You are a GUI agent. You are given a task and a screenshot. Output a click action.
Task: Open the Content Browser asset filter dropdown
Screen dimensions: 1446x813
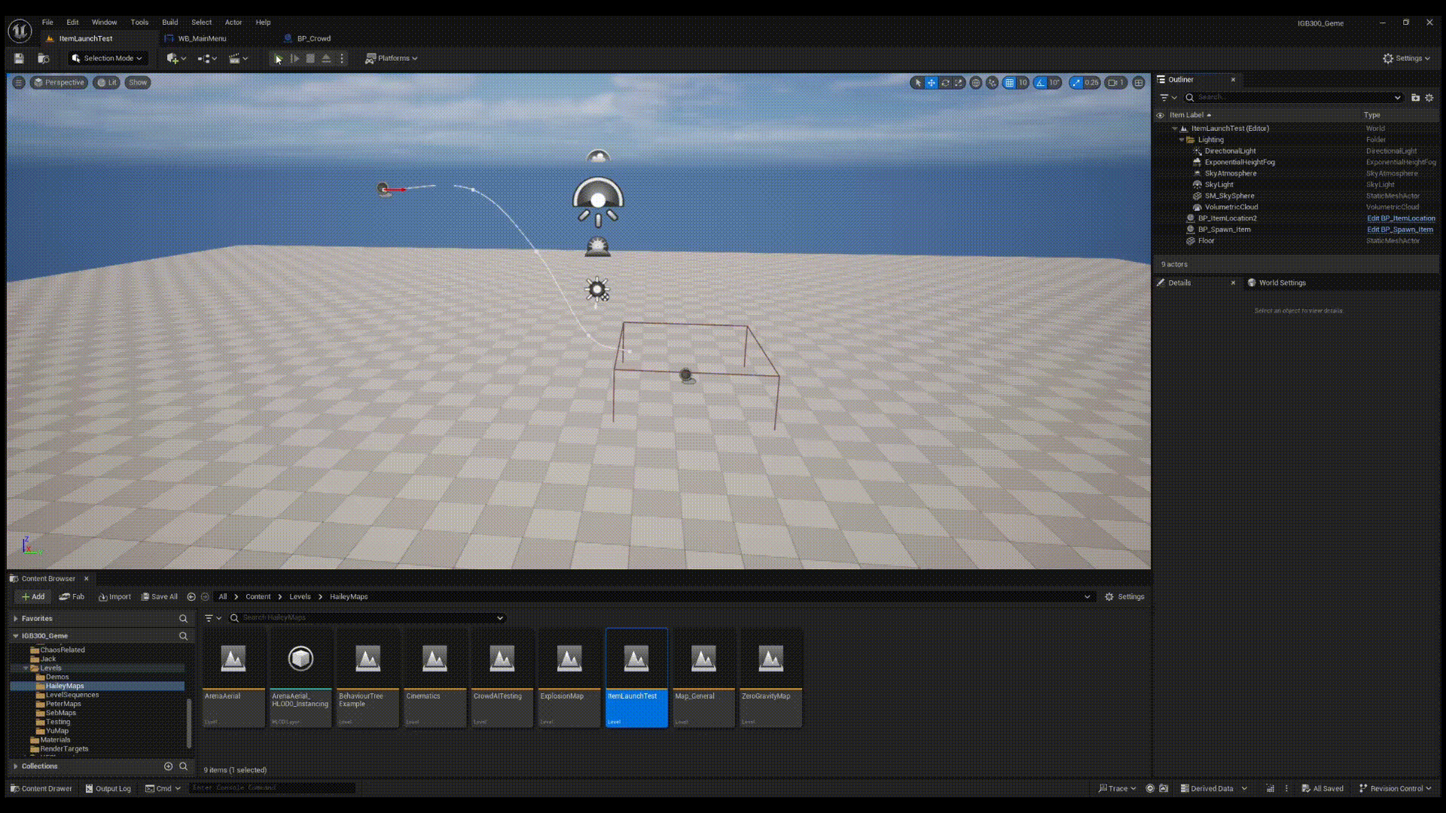click(x=213, y=618)
